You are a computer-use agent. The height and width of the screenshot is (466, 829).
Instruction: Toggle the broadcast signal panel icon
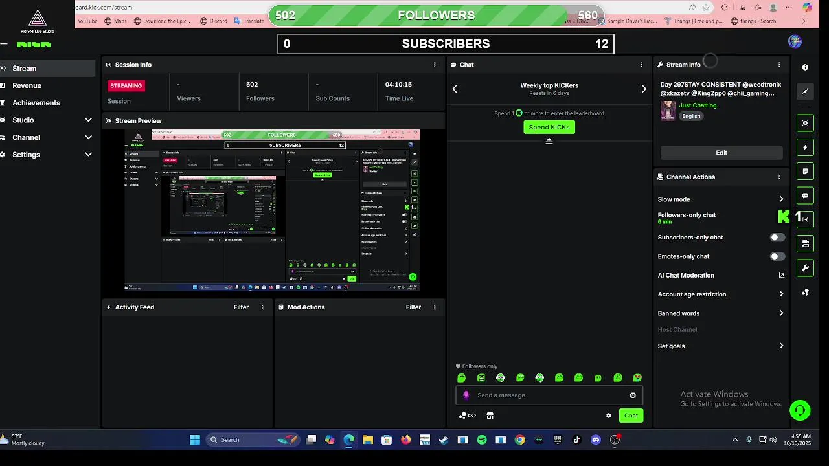point(805,219)
